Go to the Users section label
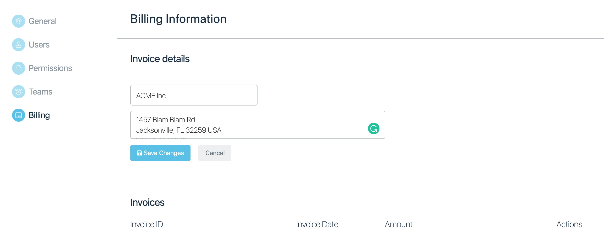The height and width of the screenshot is (234, 604). click(x=39, y=45)
